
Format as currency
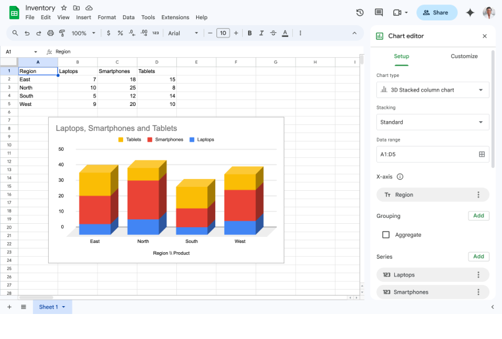(x=109, y=33)
